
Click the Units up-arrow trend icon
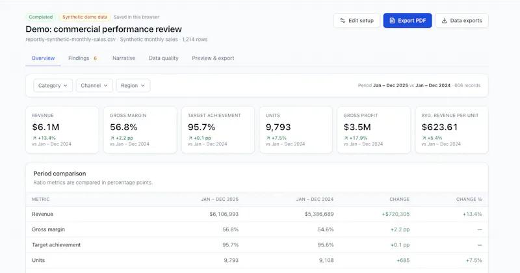[x=268, y=138]
